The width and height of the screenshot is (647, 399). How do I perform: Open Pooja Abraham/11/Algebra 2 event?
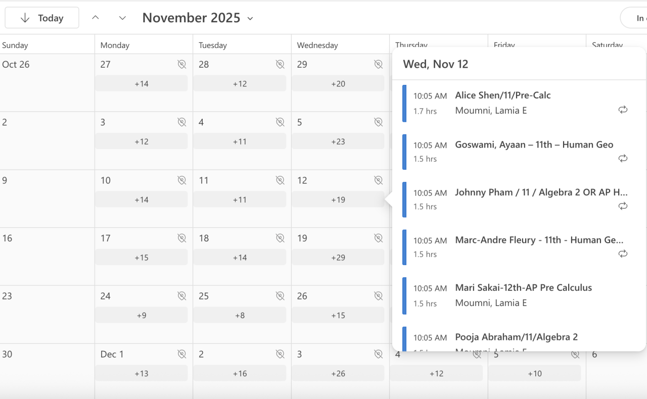[516, 337]
